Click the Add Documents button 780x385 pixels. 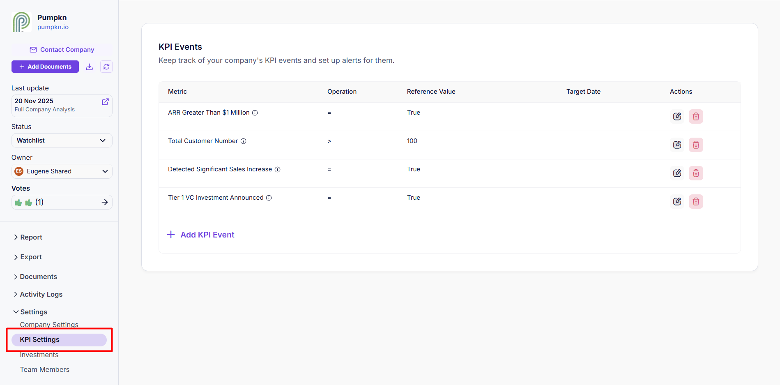coord(45,67)
